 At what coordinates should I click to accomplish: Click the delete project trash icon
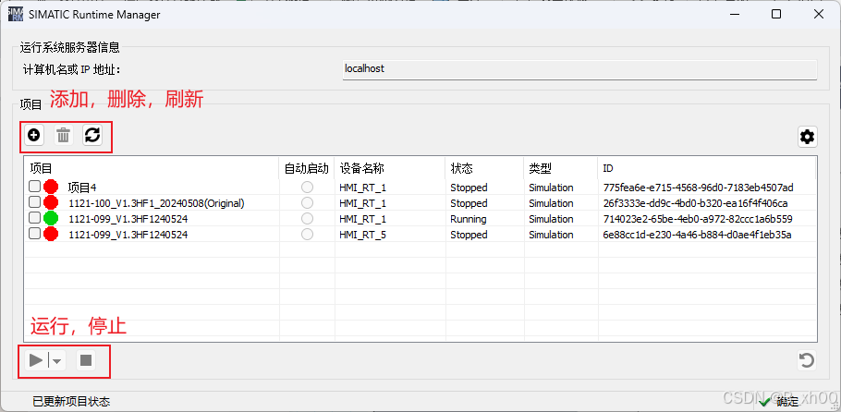(63, 136)
